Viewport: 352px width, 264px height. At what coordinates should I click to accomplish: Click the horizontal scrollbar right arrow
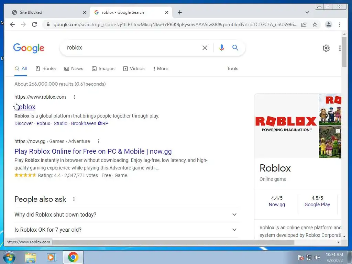coord(339,242)
